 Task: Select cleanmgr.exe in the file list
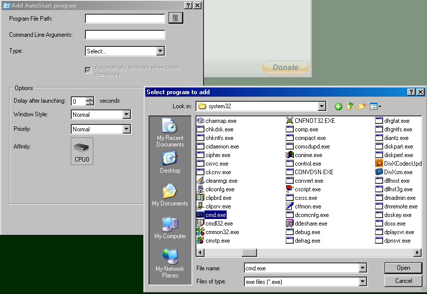coord(221,181)
